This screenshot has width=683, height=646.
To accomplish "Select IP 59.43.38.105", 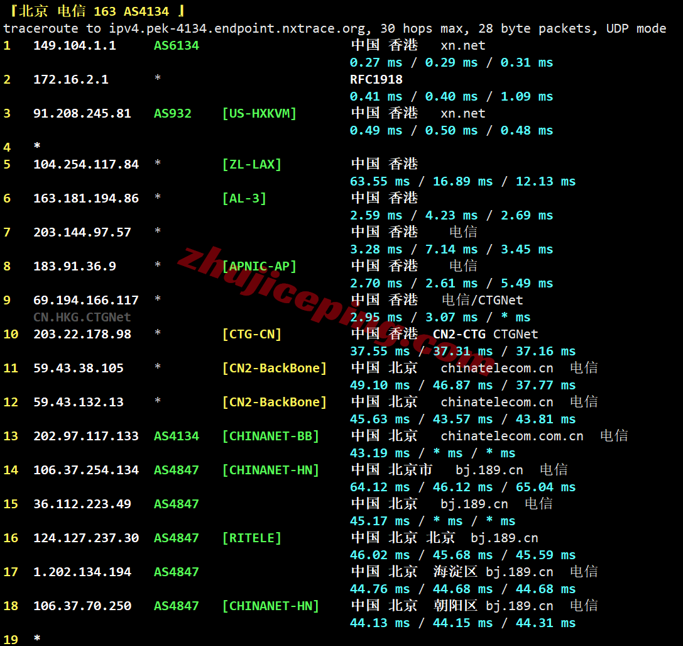I will pos(79,369).
